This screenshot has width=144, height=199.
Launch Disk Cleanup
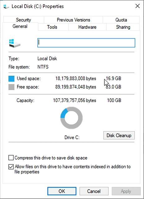[119, 135]
